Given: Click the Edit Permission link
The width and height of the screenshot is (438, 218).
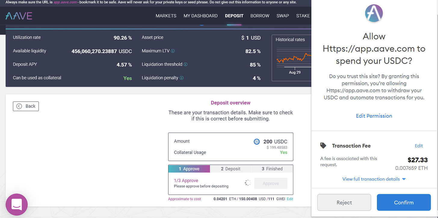Looking at the screenshot, I should (374, 116).
